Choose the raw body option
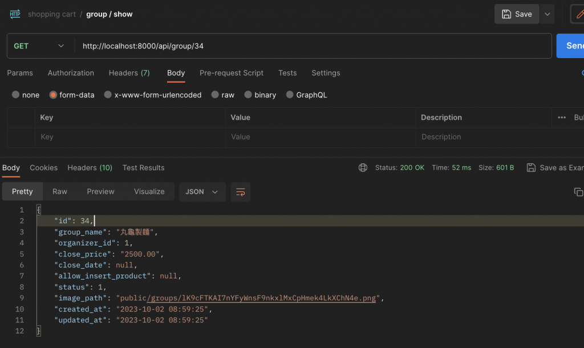 tap(215, 95)
